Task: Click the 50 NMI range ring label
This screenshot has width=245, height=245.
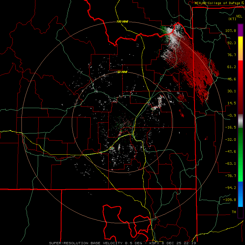Action: [122, 72]
